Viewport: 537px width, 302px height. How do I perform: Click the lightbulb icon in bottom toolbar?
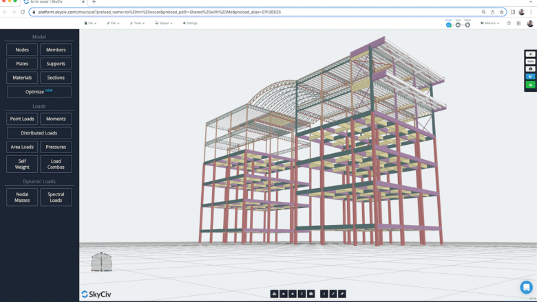(x=302, y=294)
